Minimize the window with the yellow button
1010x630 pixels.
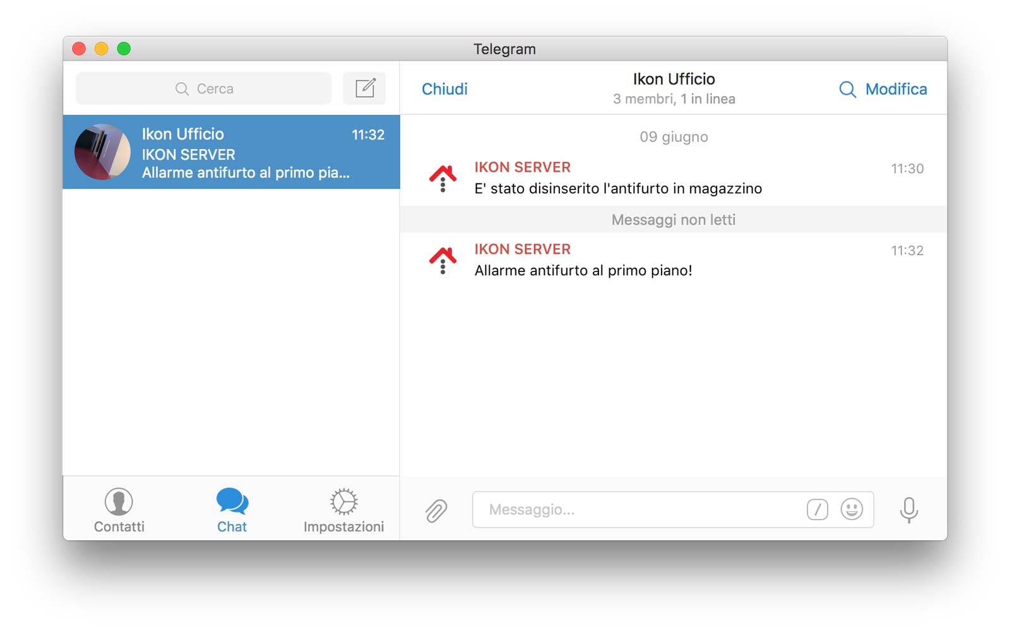coord(101,49)
